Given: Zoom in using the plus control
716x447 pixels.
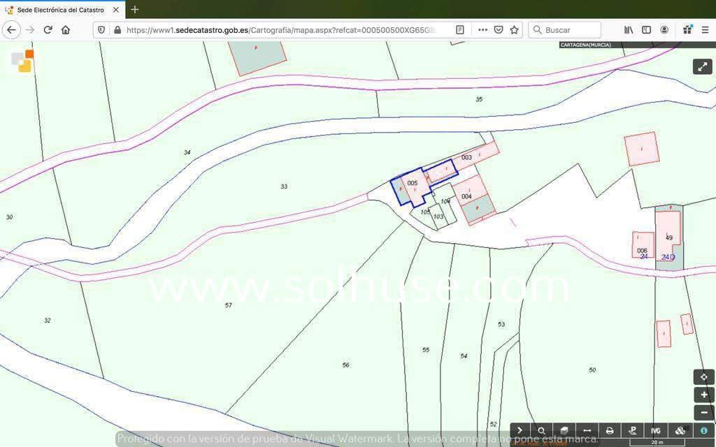Looking at the screenshot, I should pos(703,395).
